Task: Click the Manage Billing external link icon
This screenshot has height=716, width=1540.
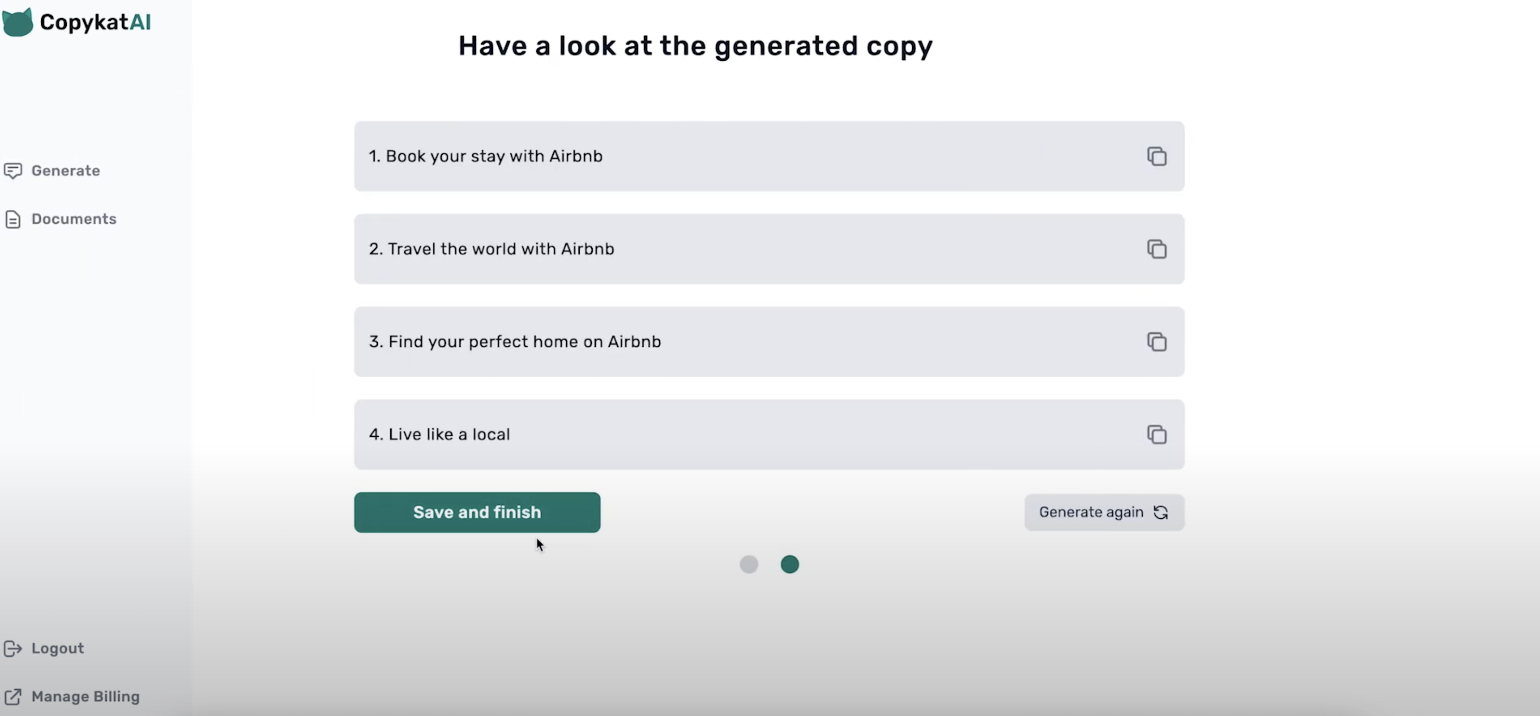Action: [x=13, y=697]
